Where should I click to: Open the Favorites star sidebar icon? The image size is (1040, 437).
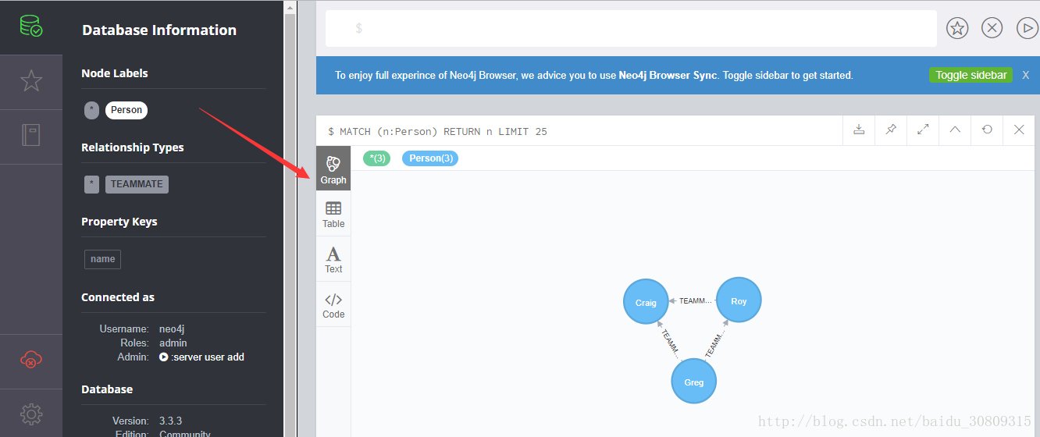(x=31, y=81)
